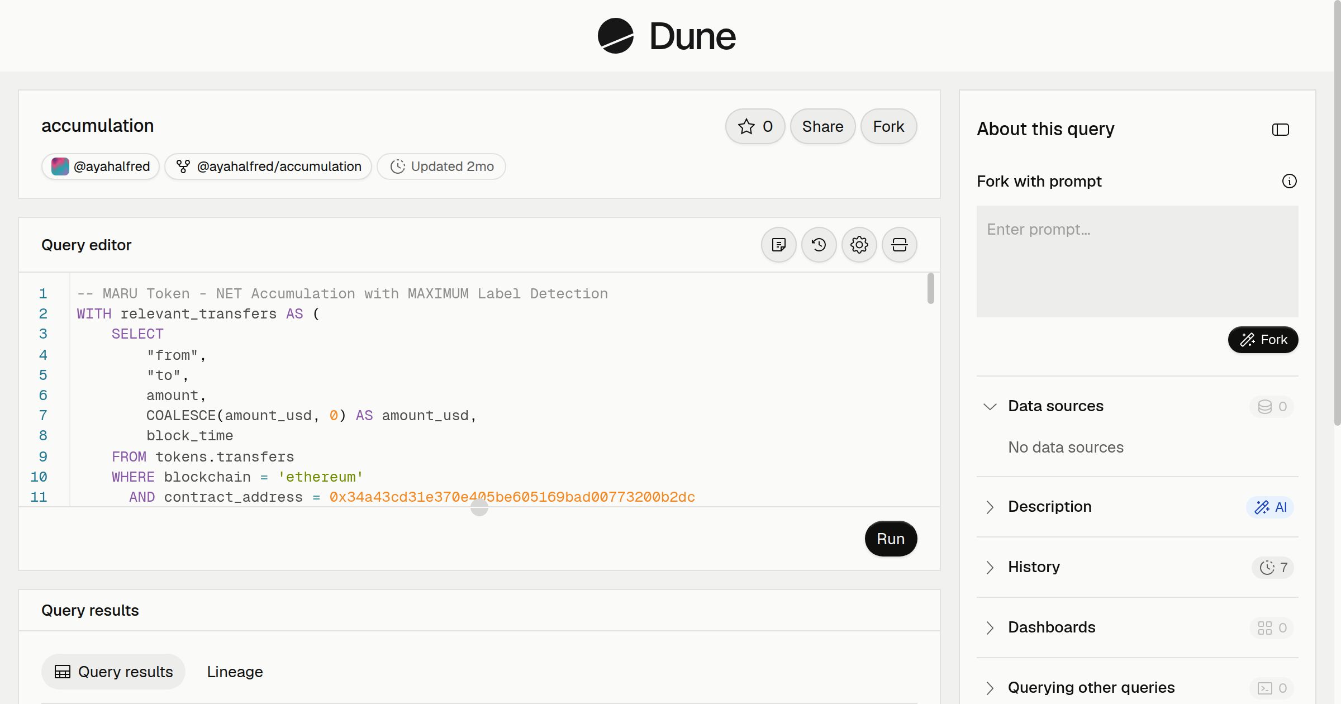
Task: Click the @ayahalfred user avatar
Action: tap(60, 167)
